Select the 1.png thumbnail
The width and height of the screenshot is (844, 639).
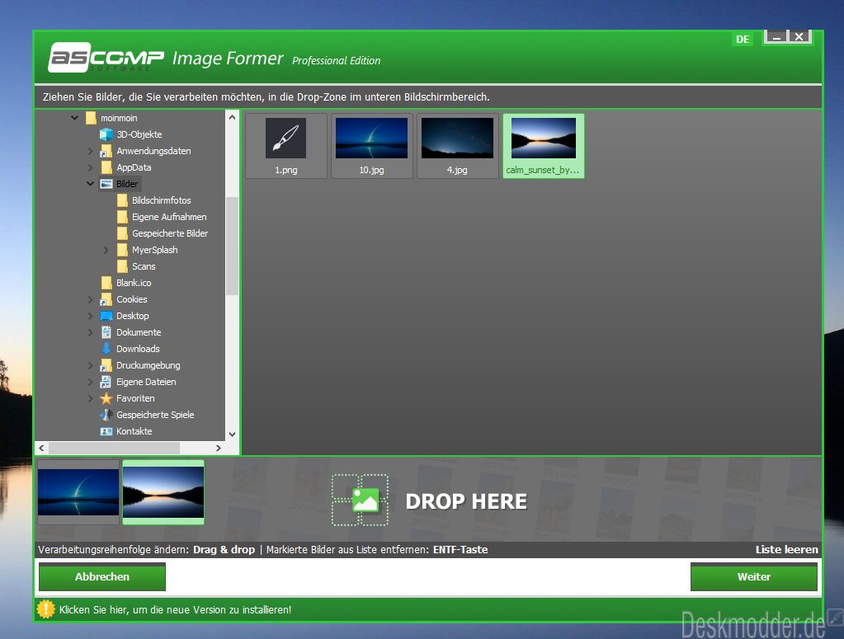coord(285,146)
